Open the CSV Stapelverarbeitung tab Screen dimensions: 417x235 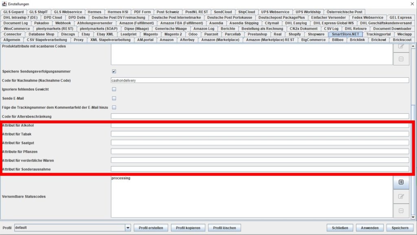(47, 40)
